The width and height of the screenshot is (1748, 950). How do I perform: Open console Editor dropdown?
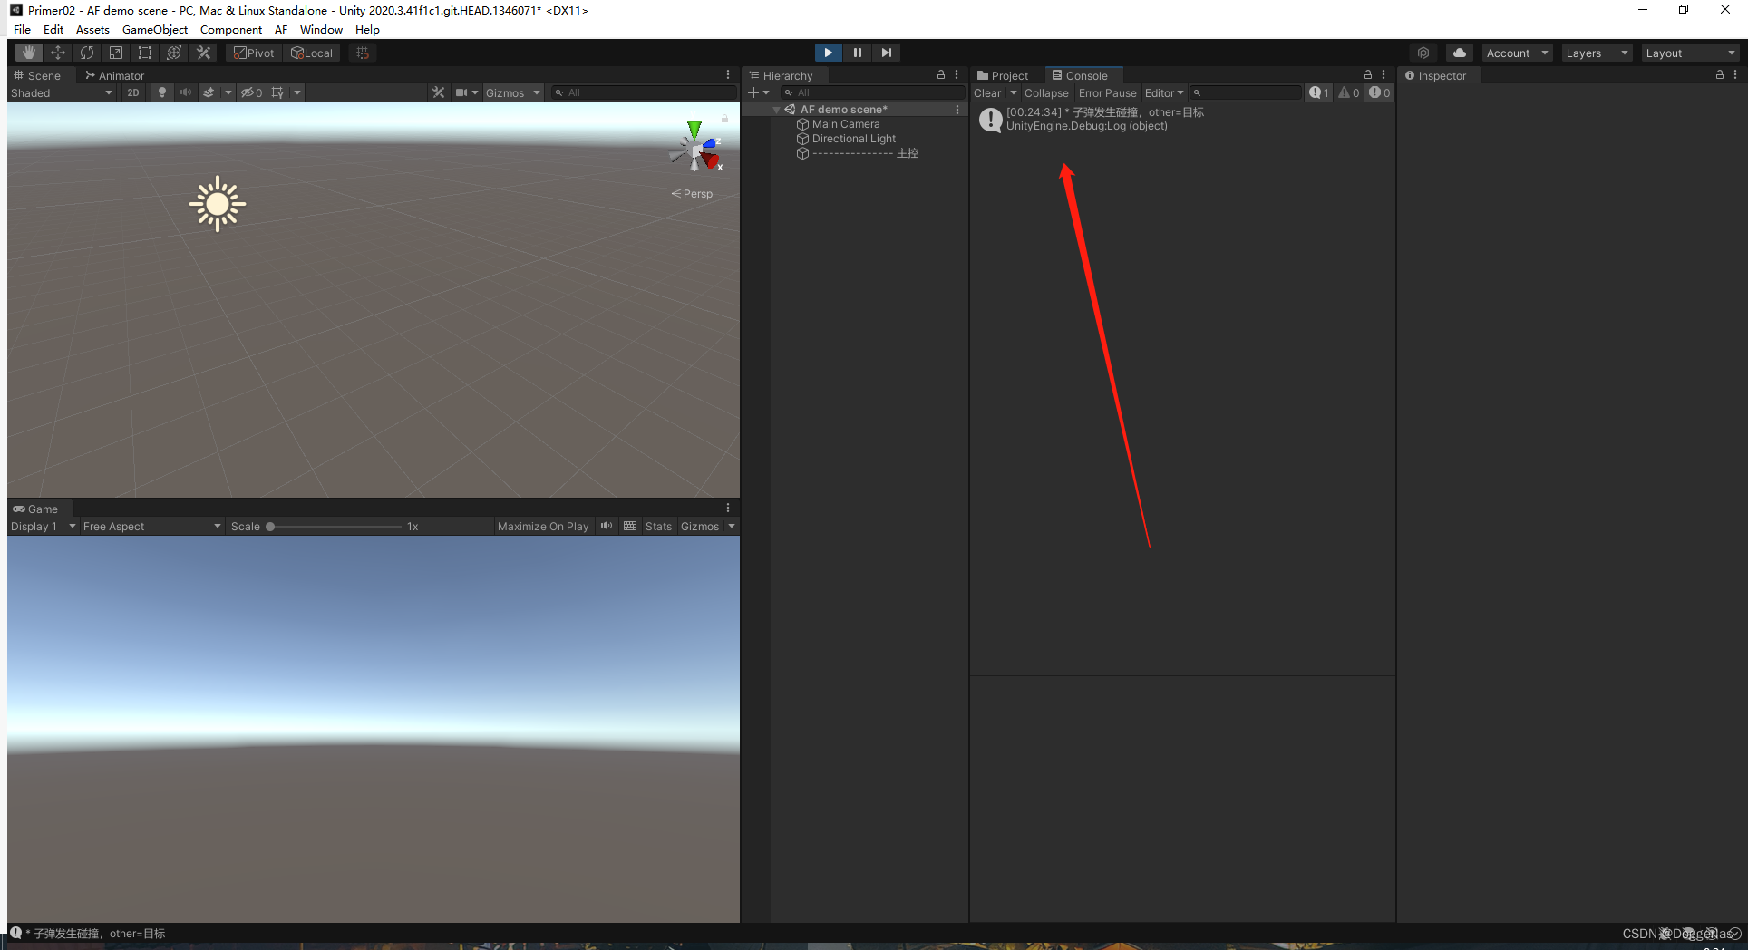click(1164, 92)
